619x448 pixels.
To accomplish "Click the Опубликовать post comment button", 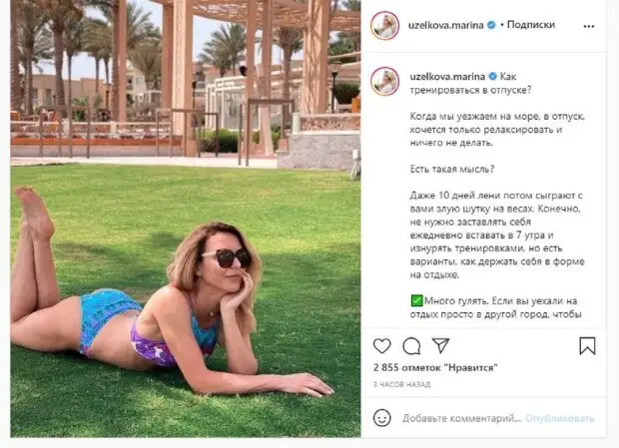I will pos(560,418).
